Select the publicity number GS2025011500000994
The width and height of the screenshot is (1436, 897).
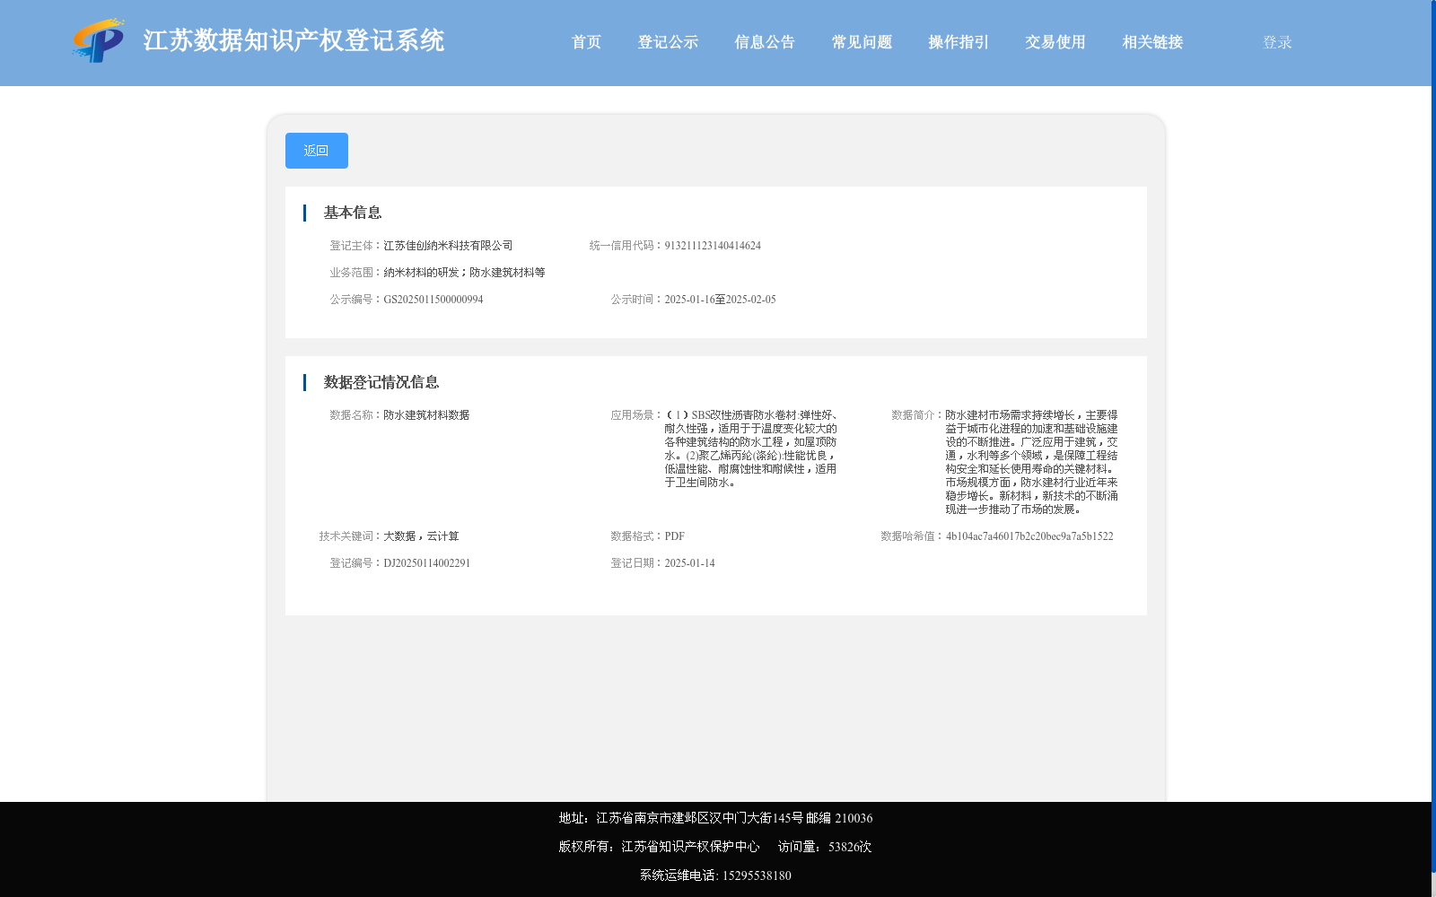tap(433, 300)
